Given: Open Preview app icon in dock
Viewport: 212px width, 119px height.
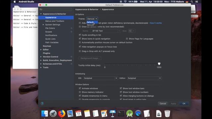Looking at the screenshot, I should 70,113.
